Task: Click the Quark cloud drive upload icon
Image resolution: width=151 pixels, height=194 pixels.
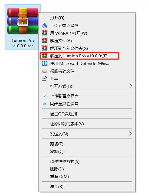Action: [x=45, y=25]
